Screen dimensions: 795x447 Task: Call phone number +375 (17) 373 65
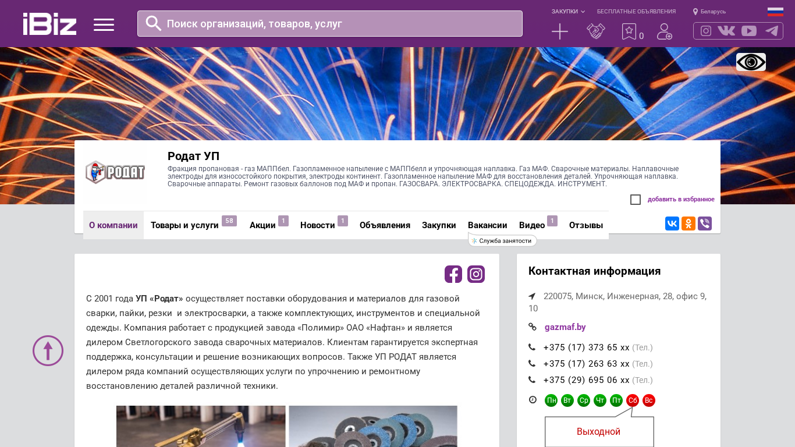587,347
